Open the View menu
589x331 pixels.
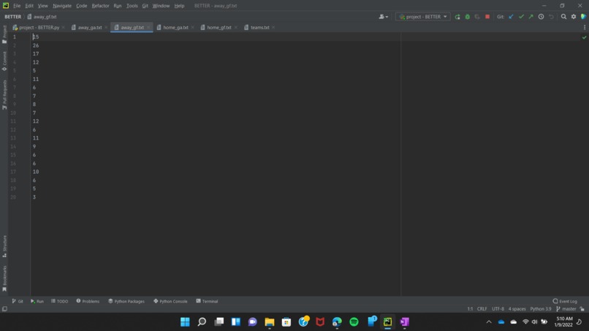pos(43,6)
